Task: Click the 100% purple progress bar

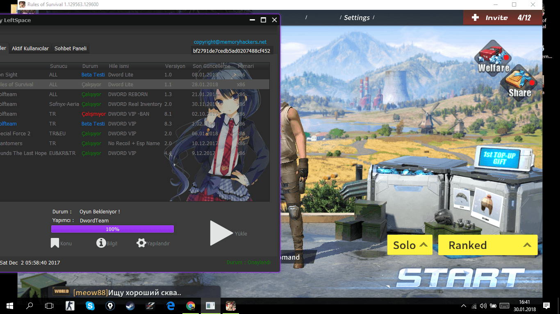Action: [112, 229]
